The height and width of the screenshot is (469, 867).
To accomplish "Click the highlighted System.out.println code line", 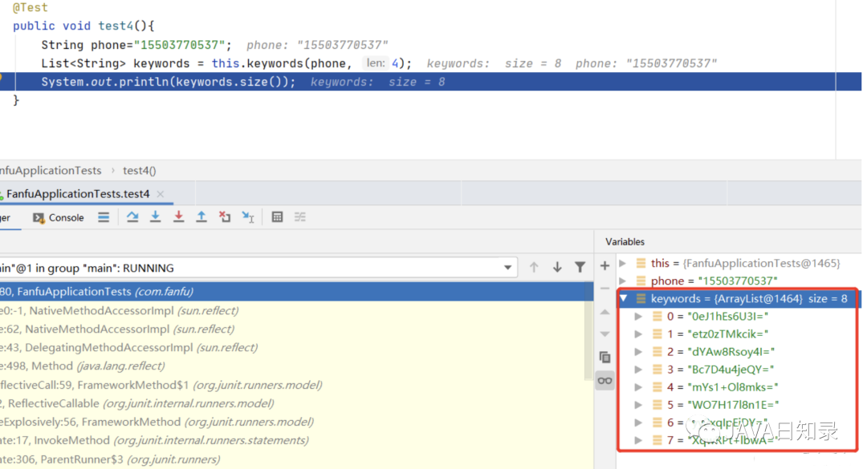I will click(431, 82).
